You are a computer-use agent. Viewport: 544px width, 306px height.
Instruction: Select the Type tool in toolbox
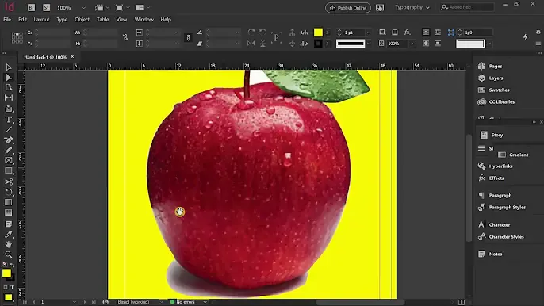(x=8, y=120)
